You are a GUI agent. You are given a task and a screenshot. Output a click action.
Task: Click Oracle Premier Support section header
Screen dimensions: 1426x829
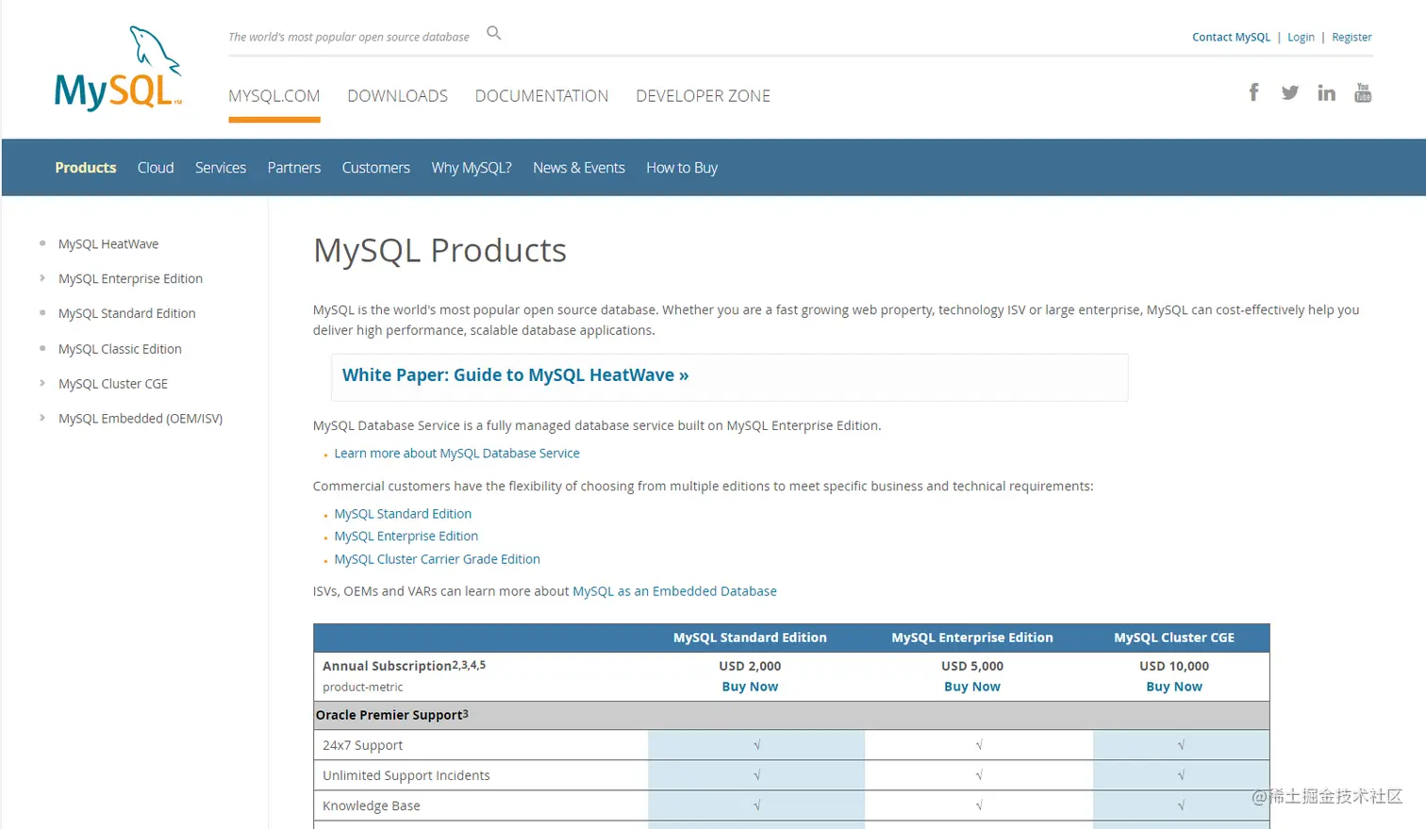(391, 715)
